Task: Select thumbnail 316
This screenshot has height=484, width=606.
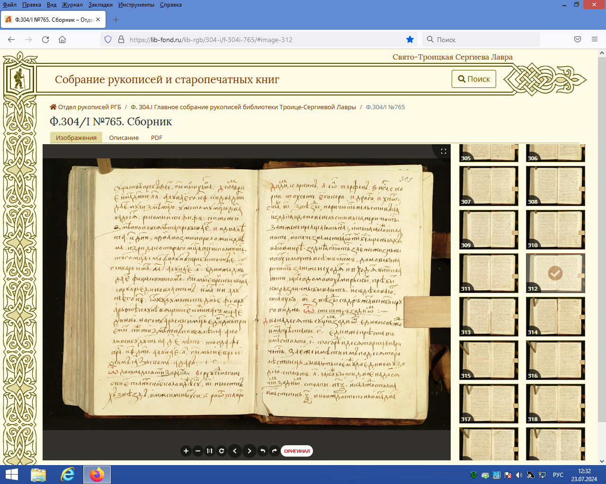Action: (555, 360)
